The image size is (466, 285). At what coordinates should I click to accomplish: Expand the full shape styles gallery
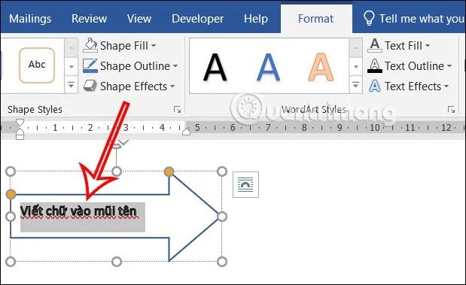coord(72,86)
